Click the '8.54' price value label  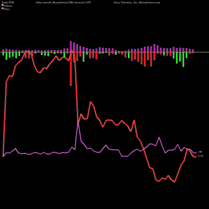coord(201,156)
